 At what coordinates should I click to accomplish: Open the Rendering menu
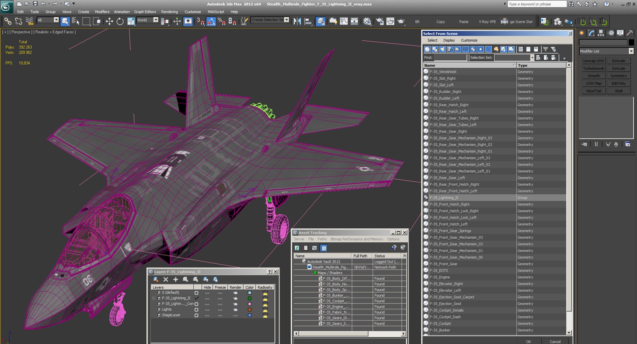tap(169, 12)
